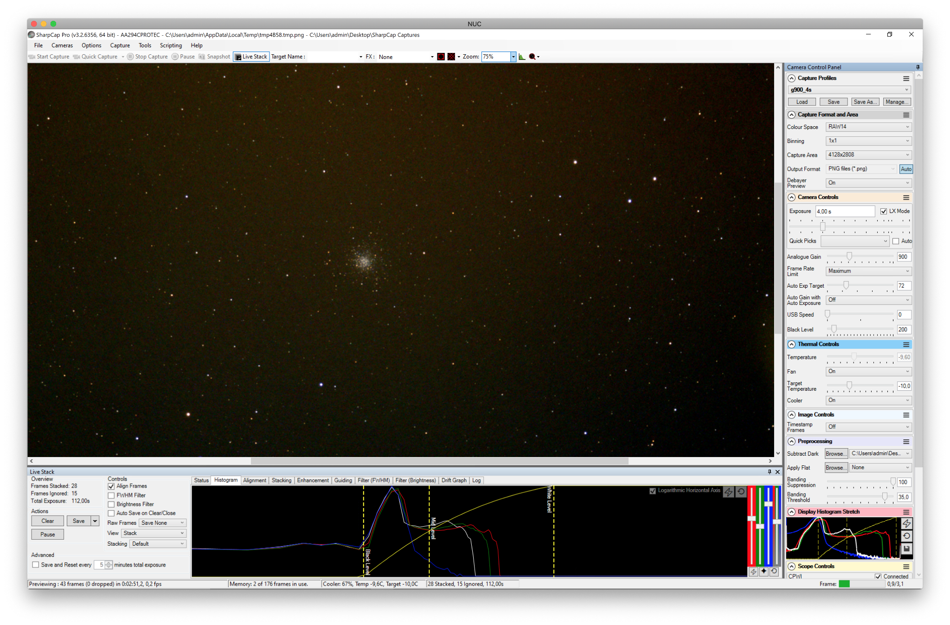Click lightning icon below the colour sliders

(x=753, y=572)
